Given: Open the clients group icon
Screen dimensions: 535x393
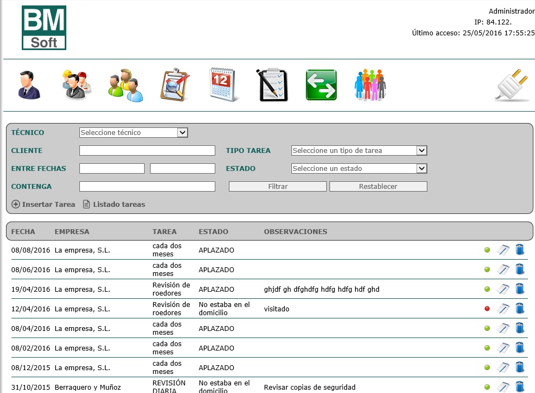Looking at the screenshot, I should [126, 85].
